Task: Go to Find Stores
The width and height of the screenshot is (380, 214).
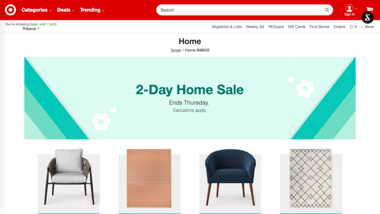Action: 319,27
